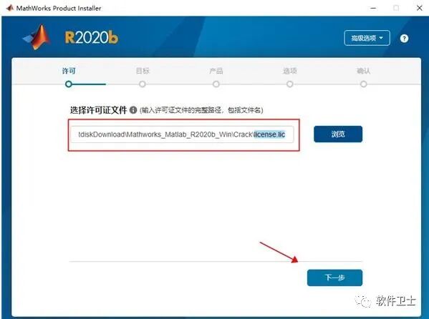The image size is (429, 319).
Task: Open the 高级选项 dropdown
Action: coord(367,38)
